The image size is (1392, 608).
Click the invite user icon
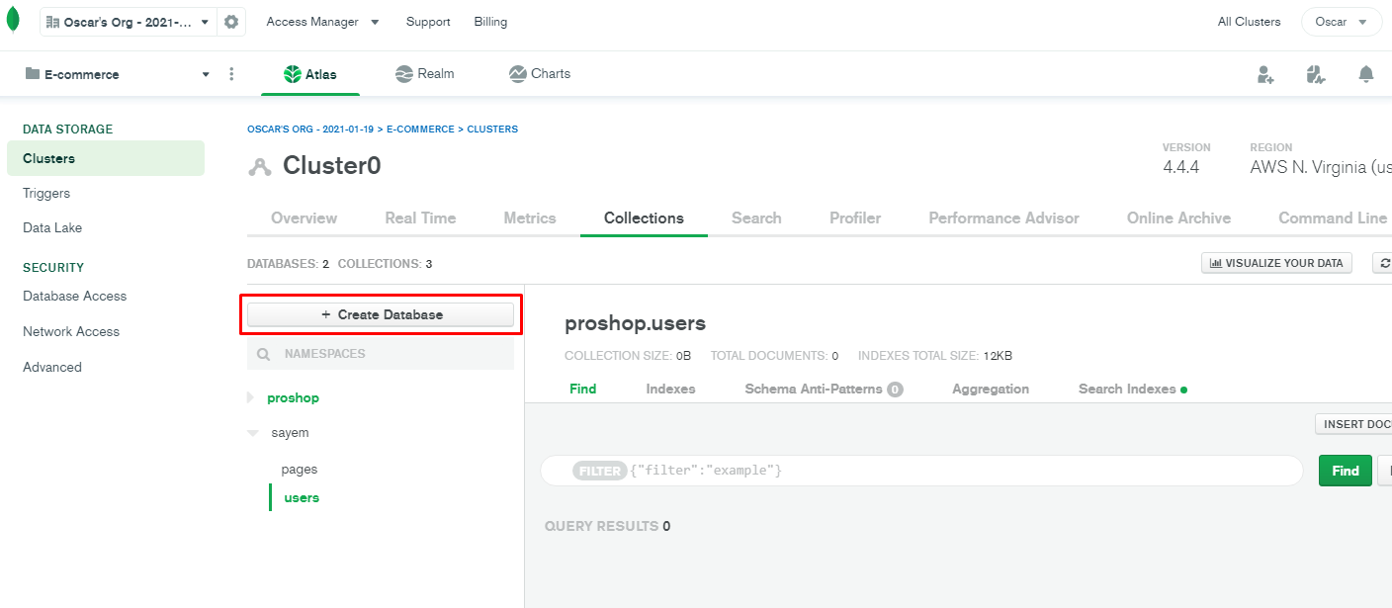(x=1266, y=73)
